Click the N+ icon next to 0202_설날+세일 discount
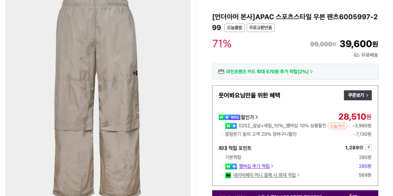 click(231, 126)
